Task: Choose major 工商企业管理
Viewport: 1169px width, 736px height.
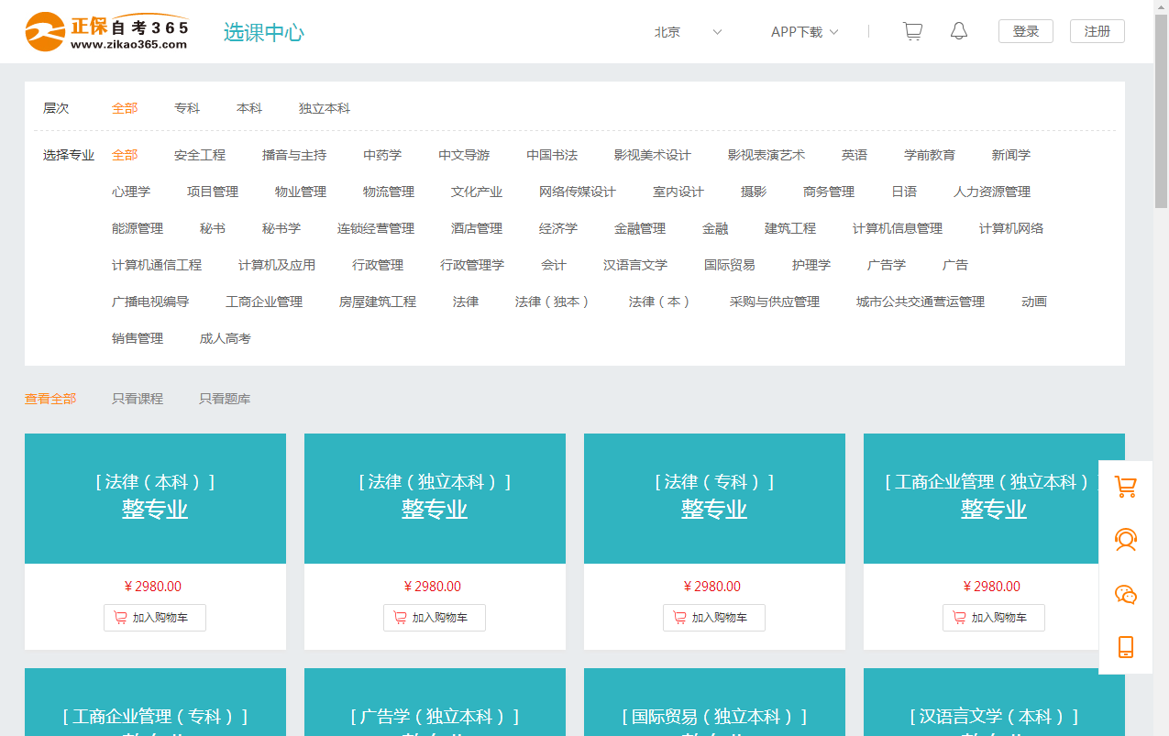Action: [x=264, y=302]
